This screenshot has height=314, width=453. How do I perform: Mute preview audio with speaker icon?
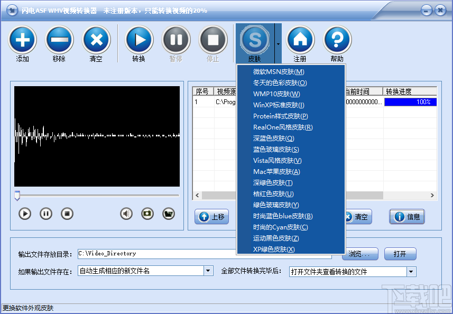pyautogui.click(x=126, y=214)
